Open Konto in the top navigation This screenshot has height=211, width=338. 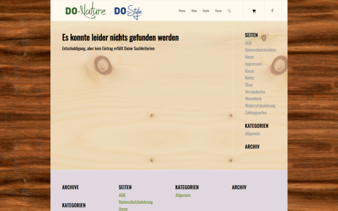206,11
